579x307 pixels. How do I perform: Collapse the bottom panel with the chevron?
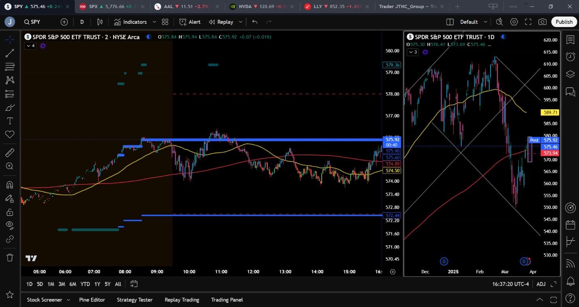coord(540,300)
